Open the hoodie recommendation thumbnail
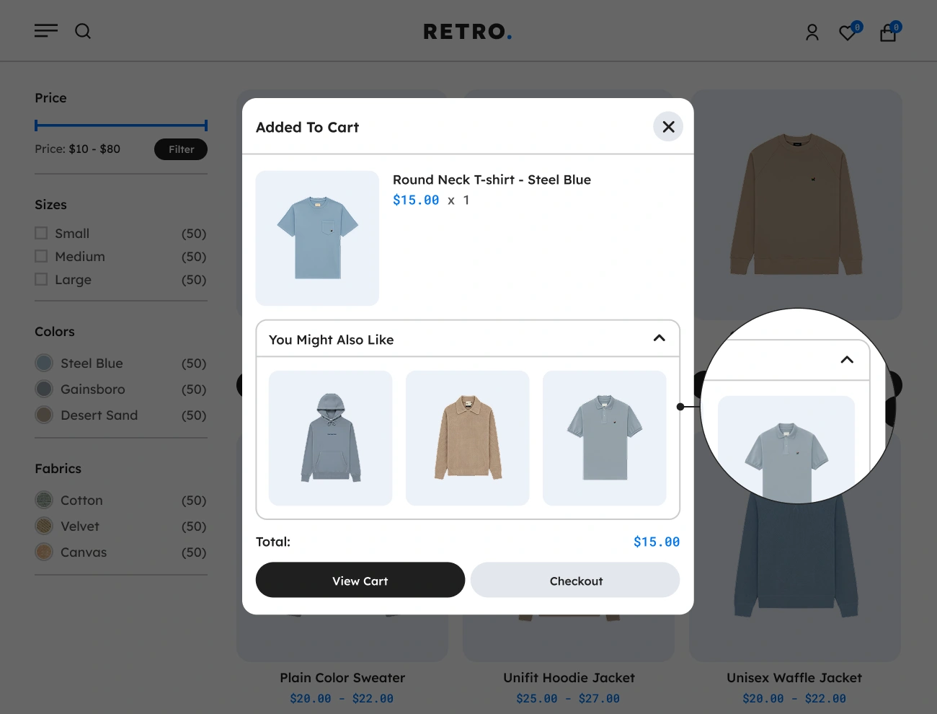937x714 pixels. click(331, 438)
